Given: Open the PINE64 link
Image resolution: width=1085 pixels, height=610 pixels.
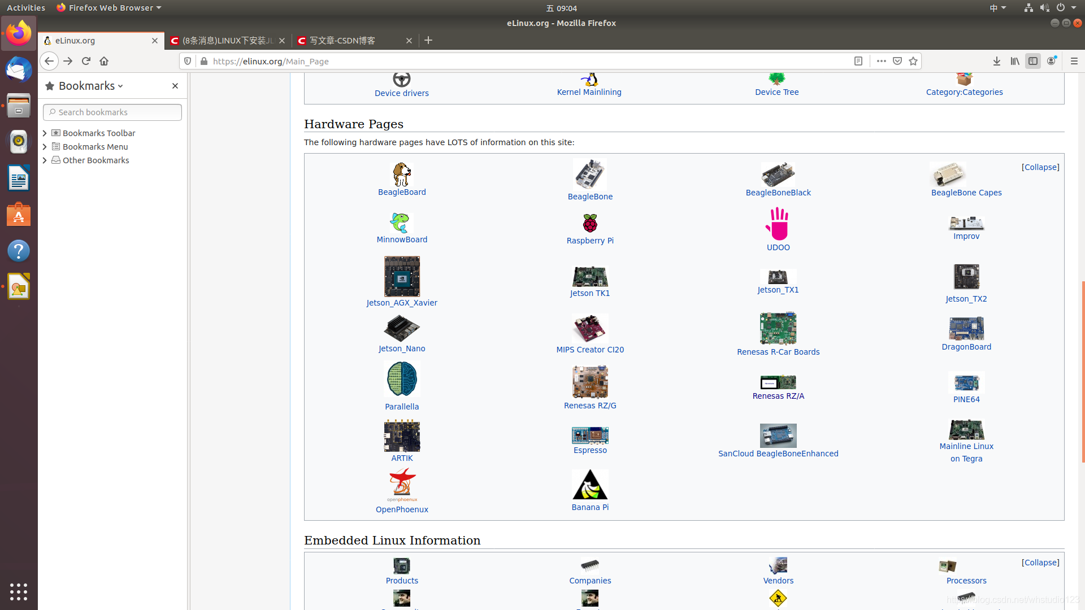Looking at the screenshot, I should [966, 399].
